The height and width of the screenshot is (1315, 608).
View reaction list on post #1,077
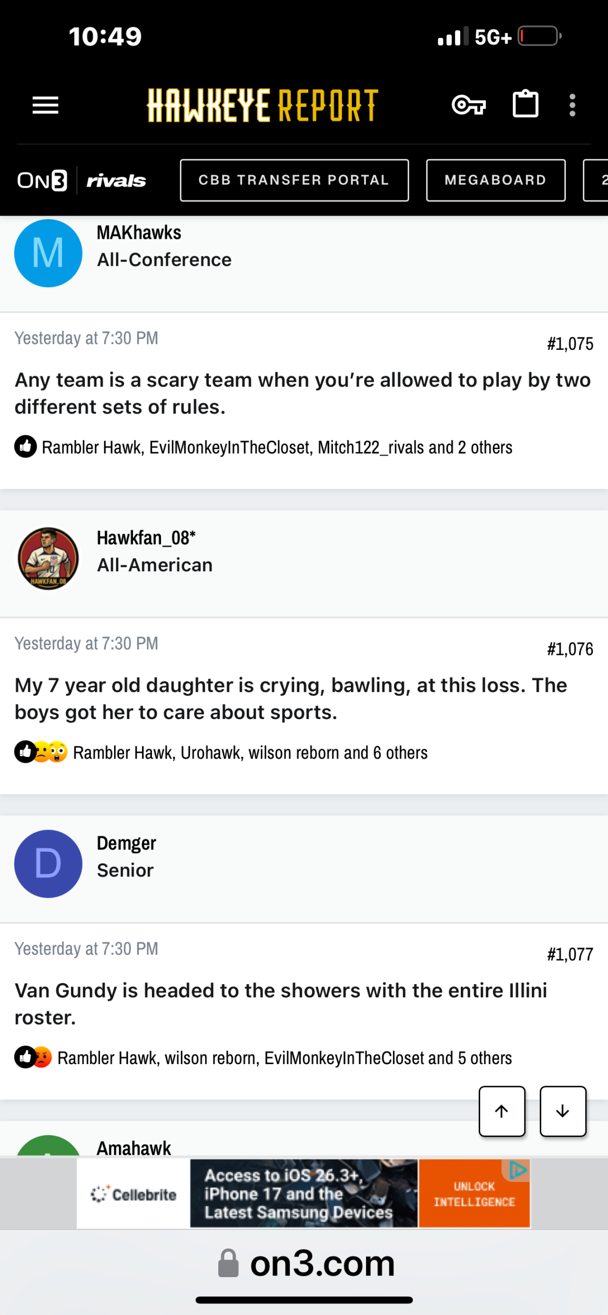[x=284, y=1058]
